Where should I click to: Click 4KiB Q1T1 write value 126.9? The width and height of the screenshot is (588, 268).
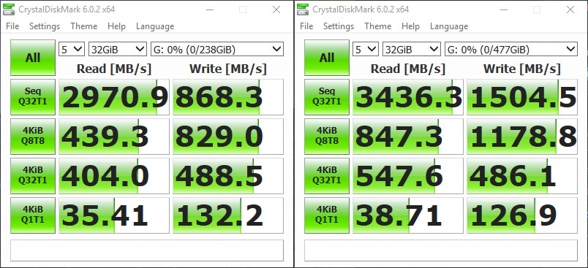coord(522,215)
